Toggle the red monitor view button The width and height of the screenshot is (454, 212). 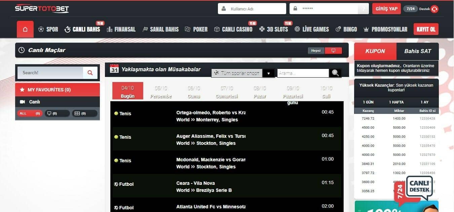[334, 51]
